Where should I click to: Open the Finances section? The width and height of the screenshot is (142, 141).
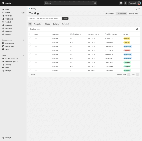coord(8,25)
